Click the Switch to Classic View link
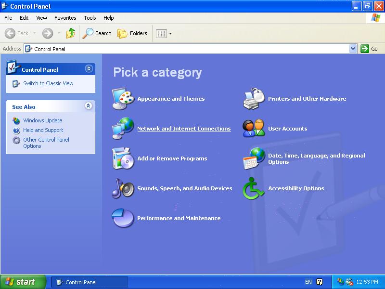 (48, 83)
